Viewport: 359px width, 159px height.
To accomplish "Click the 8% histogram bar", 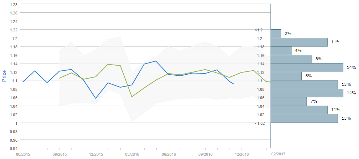I will 292,59.
